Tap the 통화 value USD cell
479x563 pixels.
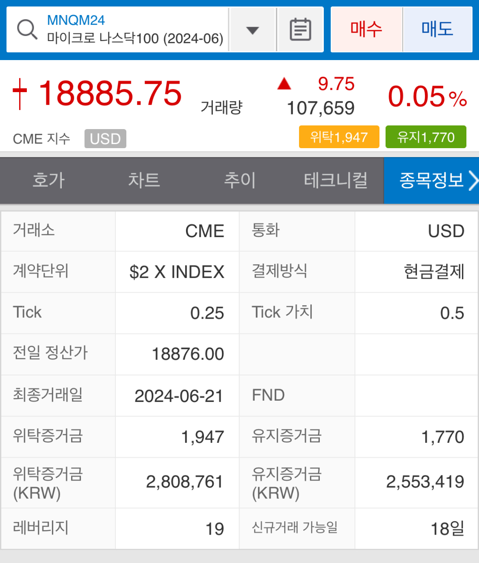click(x=416, y=231)
